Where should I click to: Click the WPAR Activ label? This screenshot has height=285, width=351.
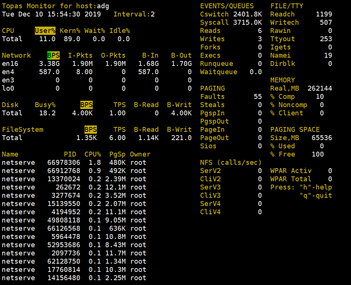point(291,171)
